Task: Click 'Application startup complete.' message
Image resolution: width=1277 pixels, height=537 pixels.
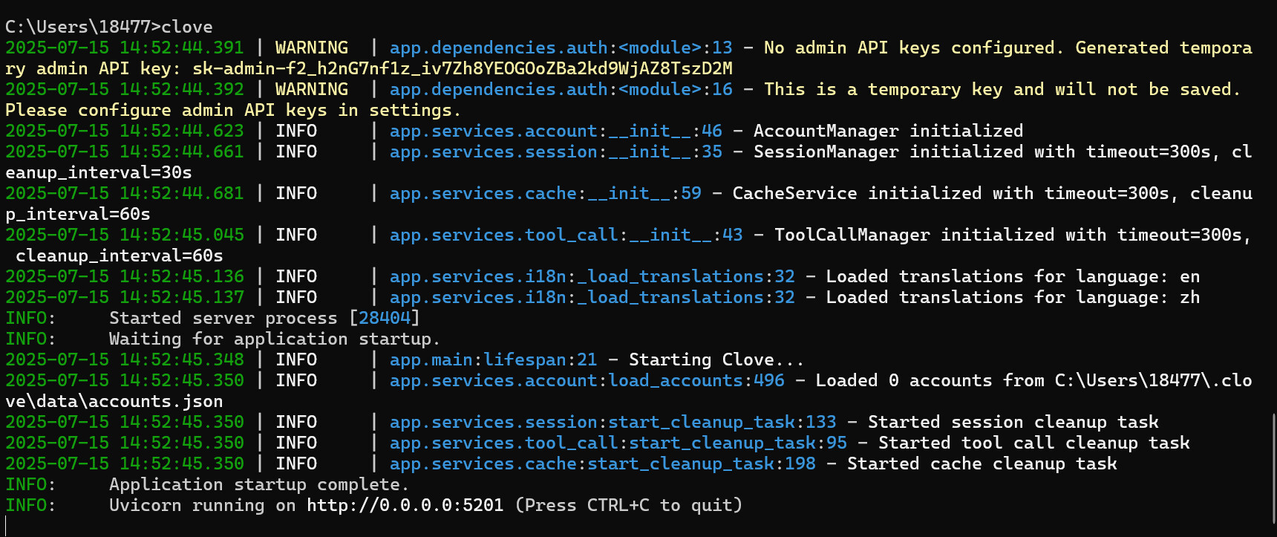Action: [258, 485]
